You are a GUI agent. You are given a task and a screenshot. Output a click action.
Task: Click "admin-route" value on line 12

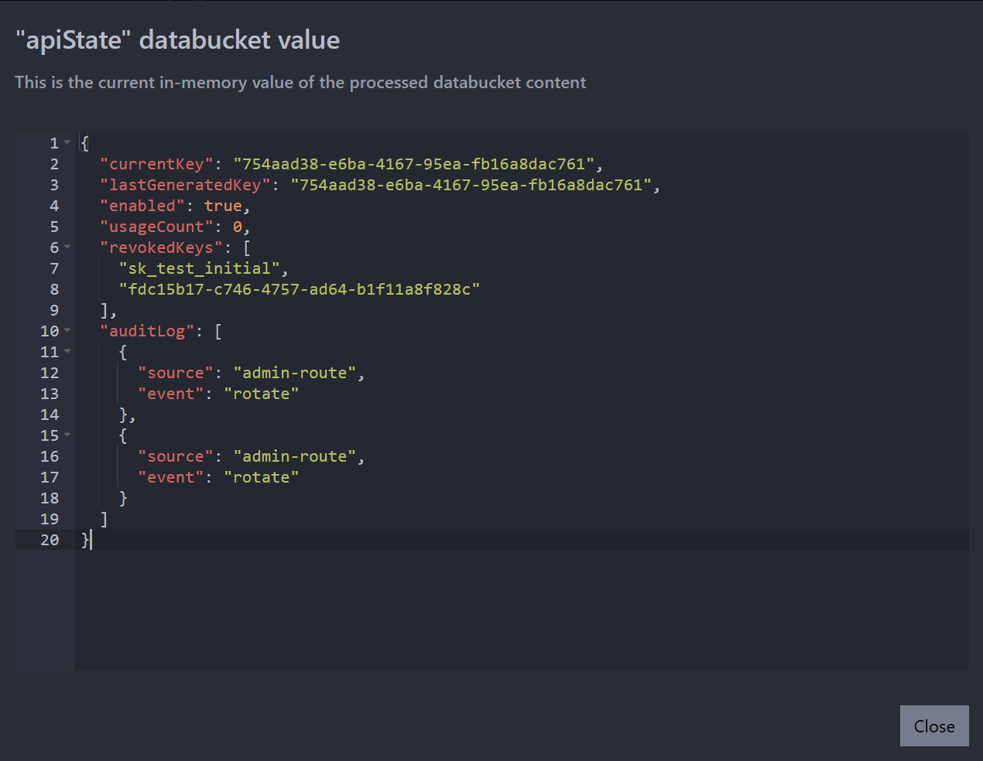pyautogui.click(x=295, y=373)
